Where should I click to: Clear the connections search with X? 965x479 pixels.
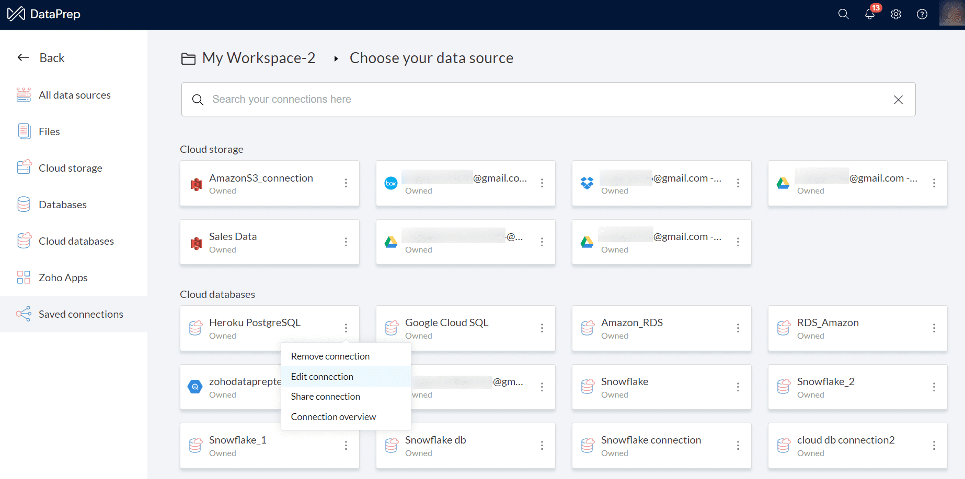tap(898, 100)
